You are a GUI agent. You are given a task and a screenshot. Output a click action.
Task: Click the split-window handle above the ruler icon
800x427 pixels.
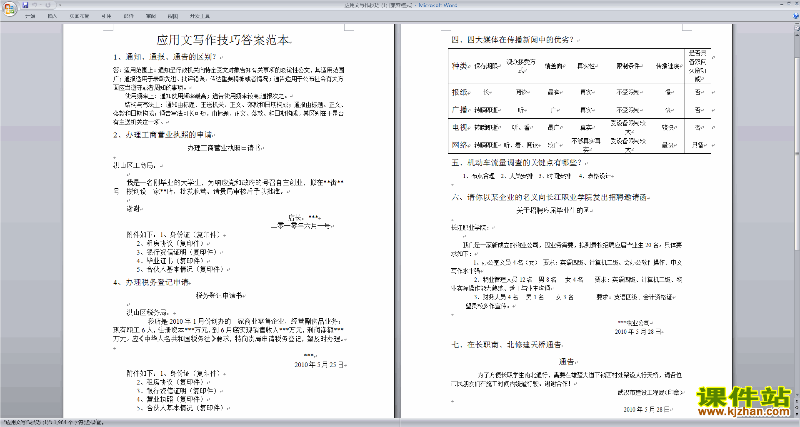point(797,24)
